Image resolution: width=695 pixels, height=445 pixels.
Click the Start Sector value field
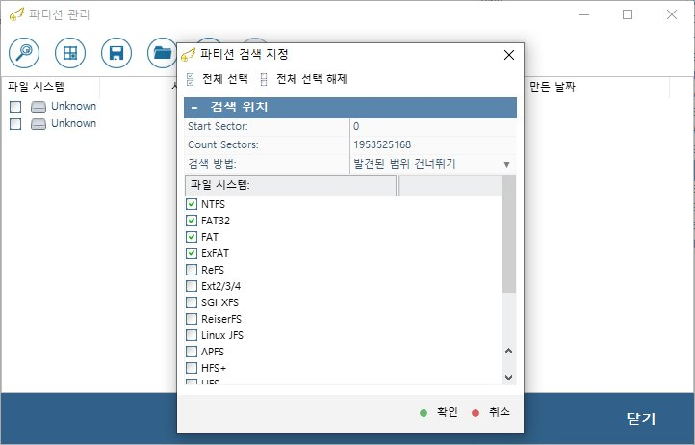point(433,127)
